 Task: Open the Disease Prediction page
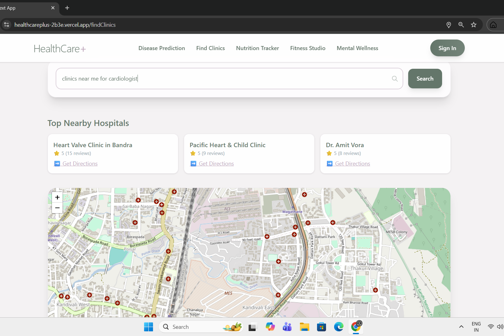162,48
